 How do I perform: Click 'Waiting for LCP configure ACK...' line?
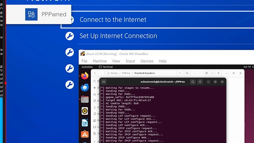tap(127, 119)
